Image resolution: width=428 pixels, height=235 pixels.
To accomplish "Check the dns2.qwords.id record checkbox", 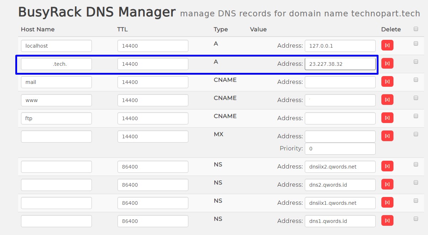I will [x=416, y=182].
